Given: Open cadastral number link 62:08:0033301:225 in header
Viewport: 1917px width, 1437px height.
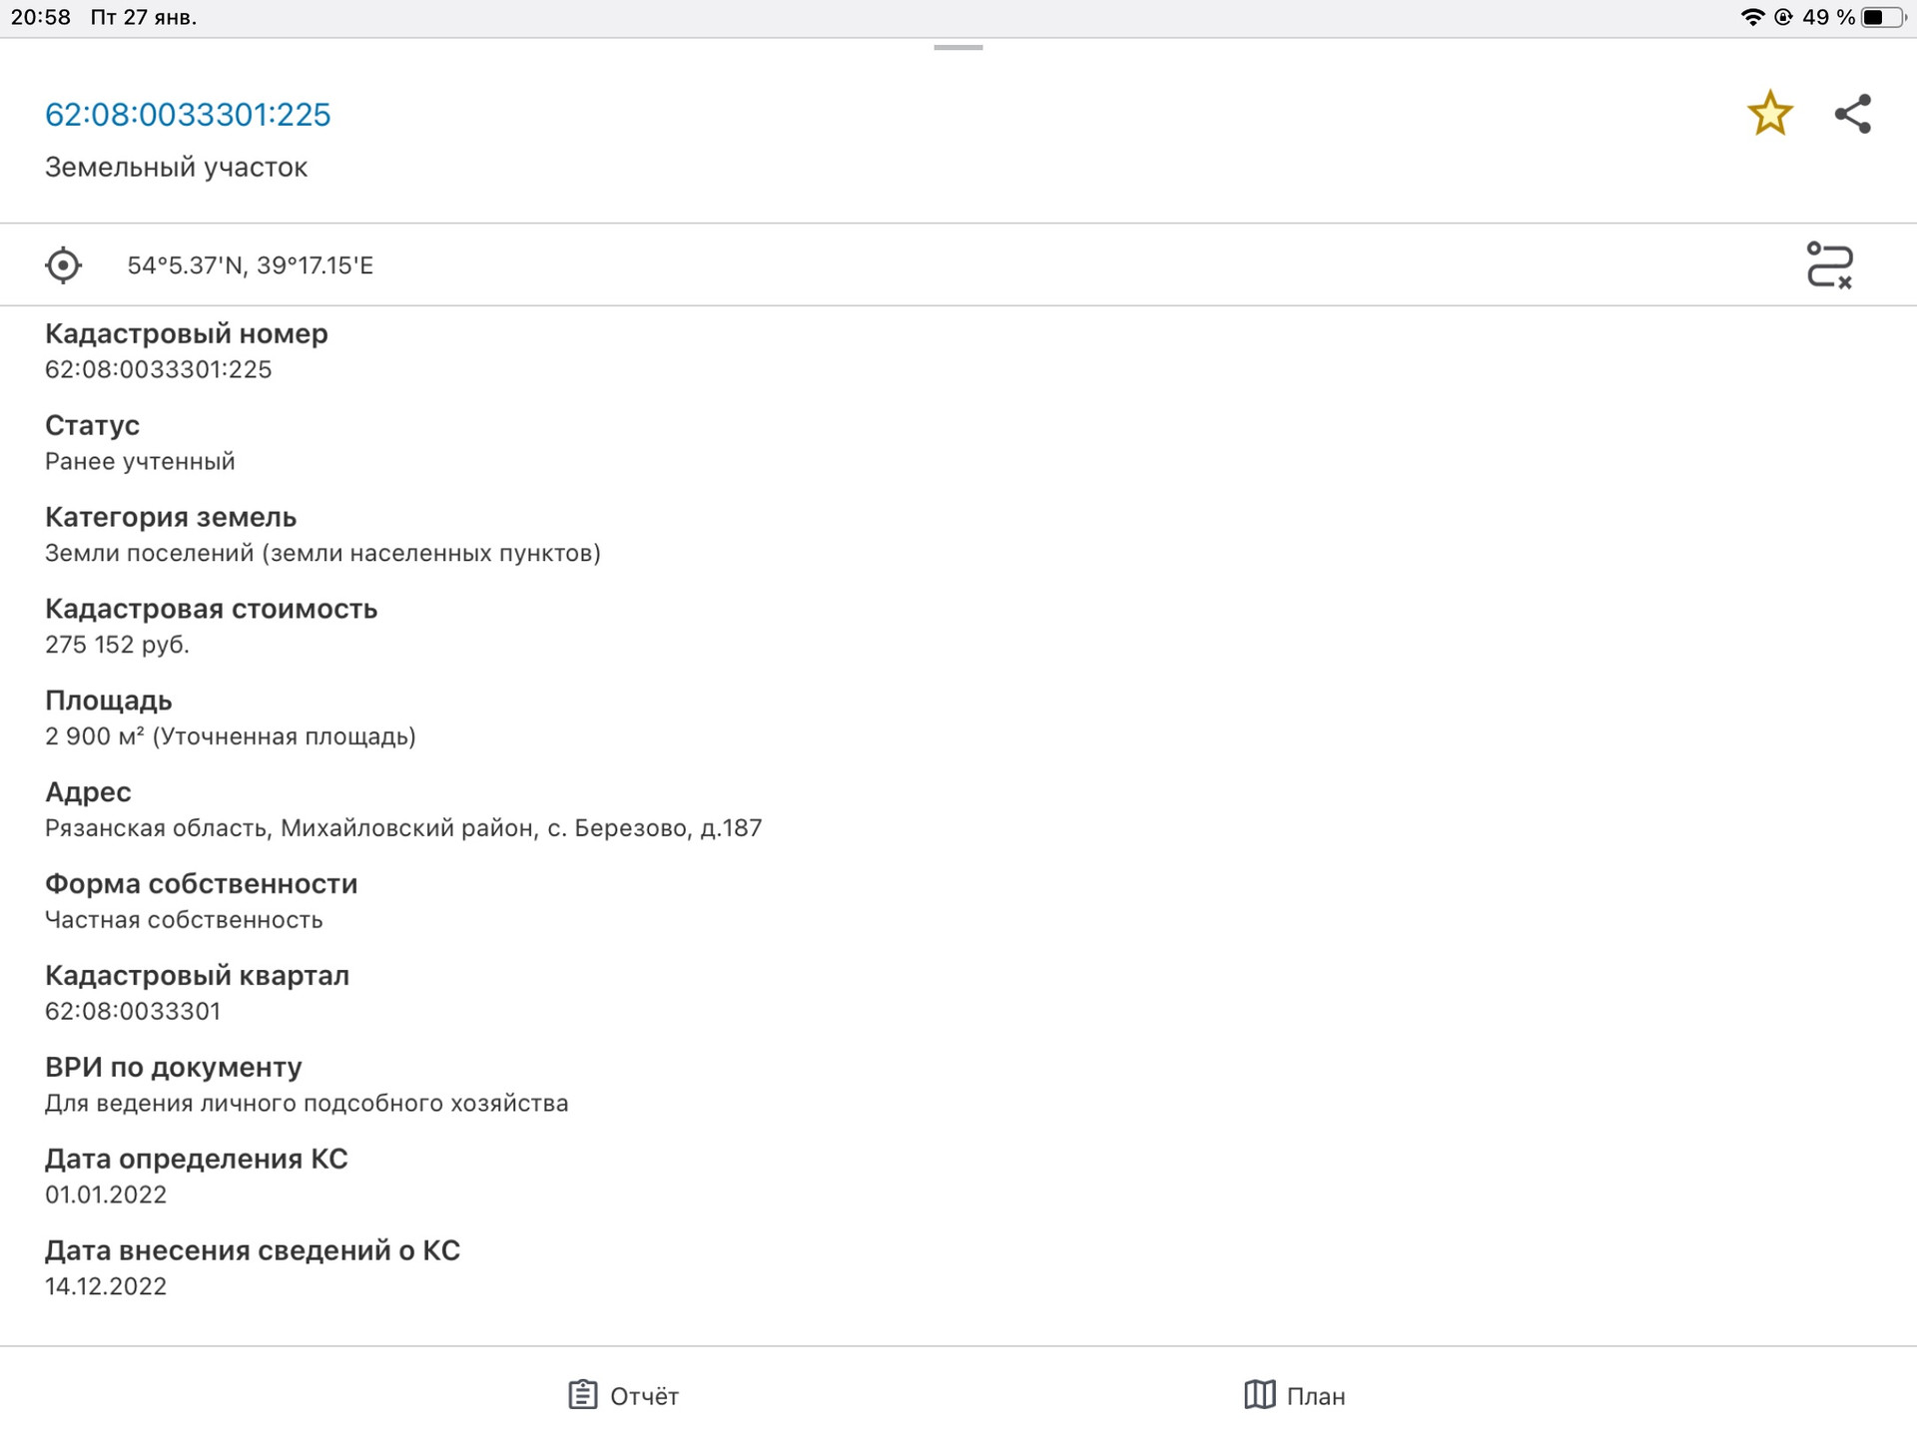Looking at the screenshot, I should pyautogui.click(x=188, y=115).
